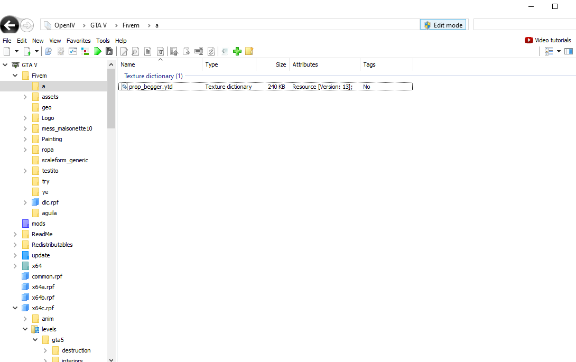Expand the mess_maisonette10 folder node
This screenshot has width=576, height=362.
(x=25, y=128)
